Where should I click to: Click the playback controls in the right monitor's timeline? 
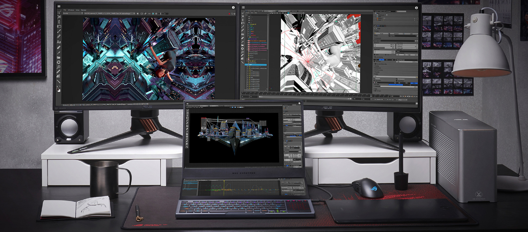(x=409, y=96)
